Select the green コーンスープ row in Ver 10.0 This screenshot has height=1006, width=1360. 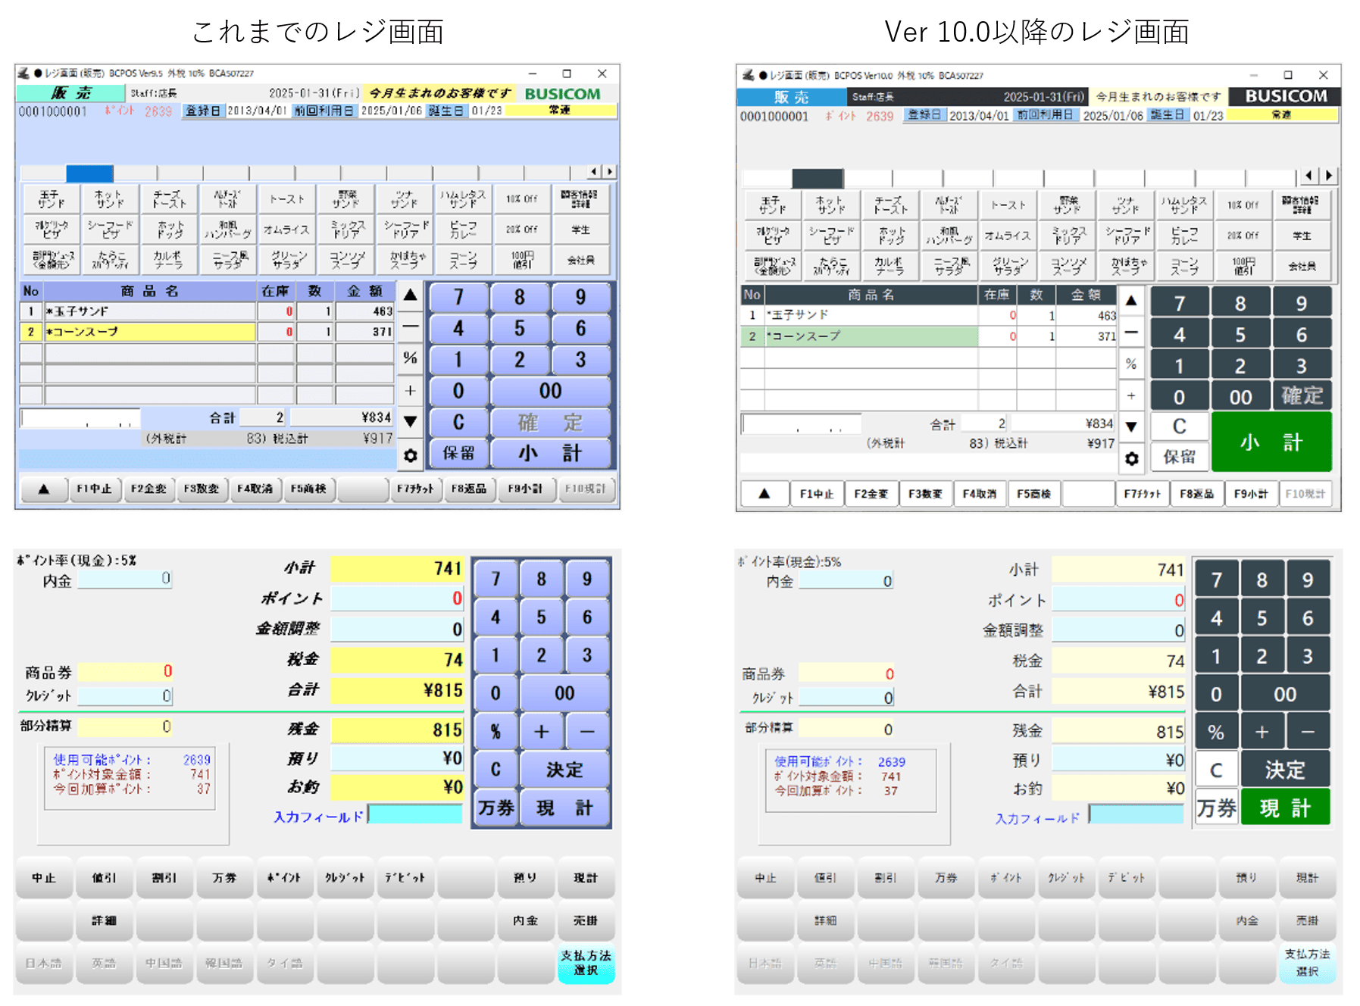871,336
